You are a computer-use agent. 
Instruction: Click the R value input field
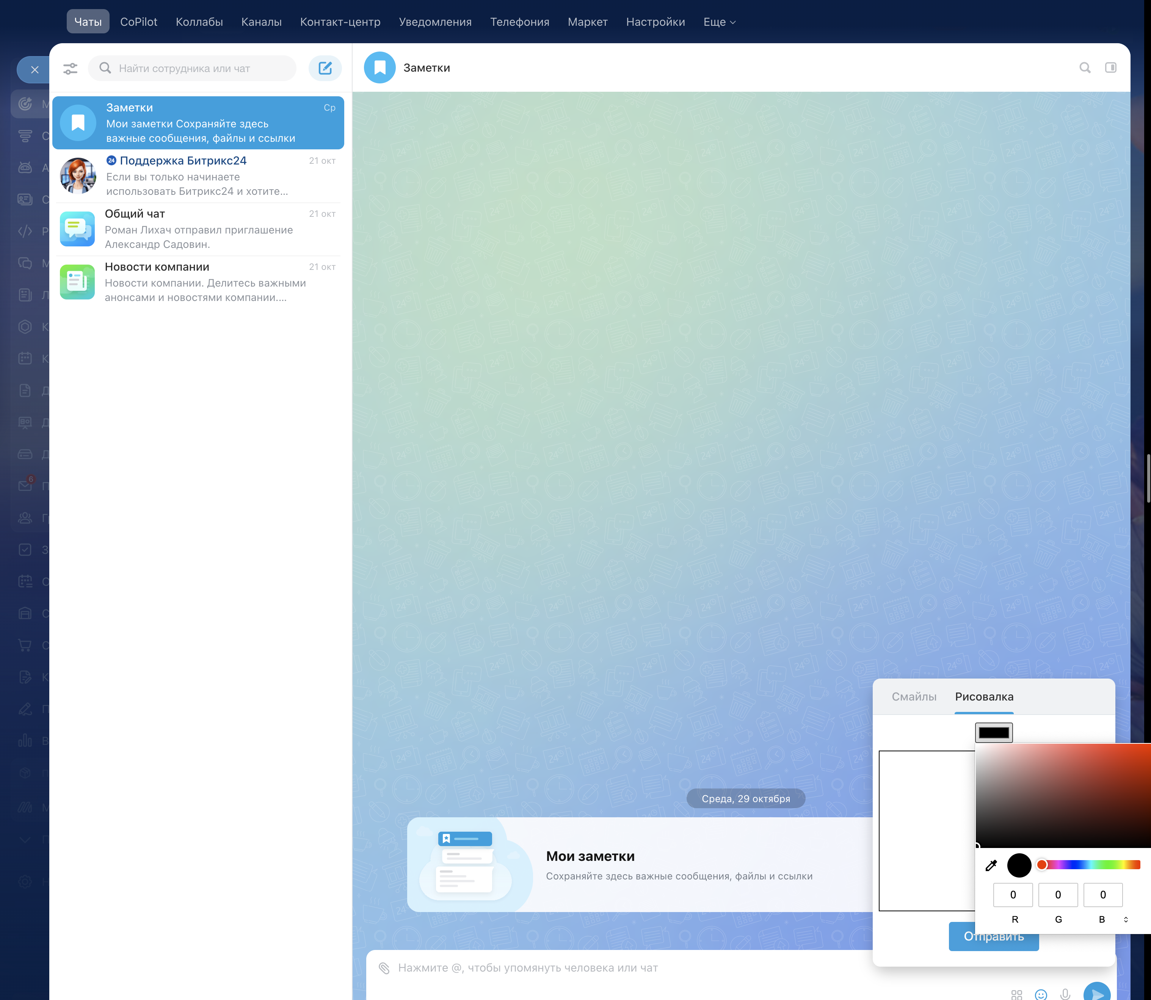pyautogui.click(x=1013, y=895)
